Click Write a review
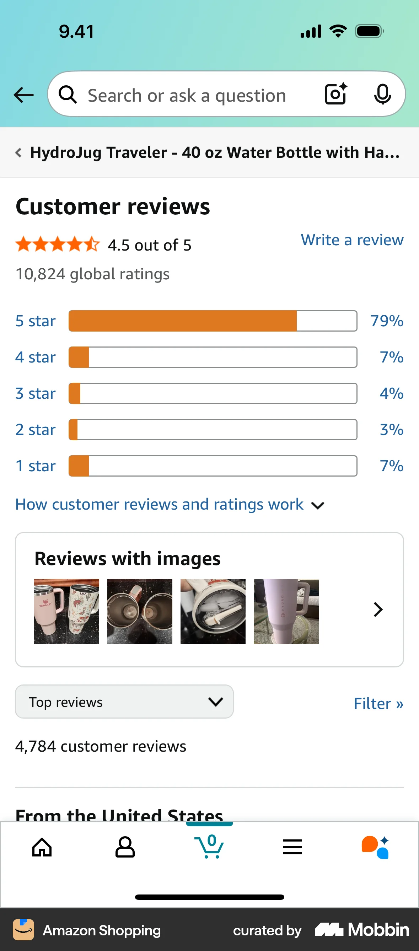The width and height of the screenshot is (419, 951). click(x=352, y=240)
